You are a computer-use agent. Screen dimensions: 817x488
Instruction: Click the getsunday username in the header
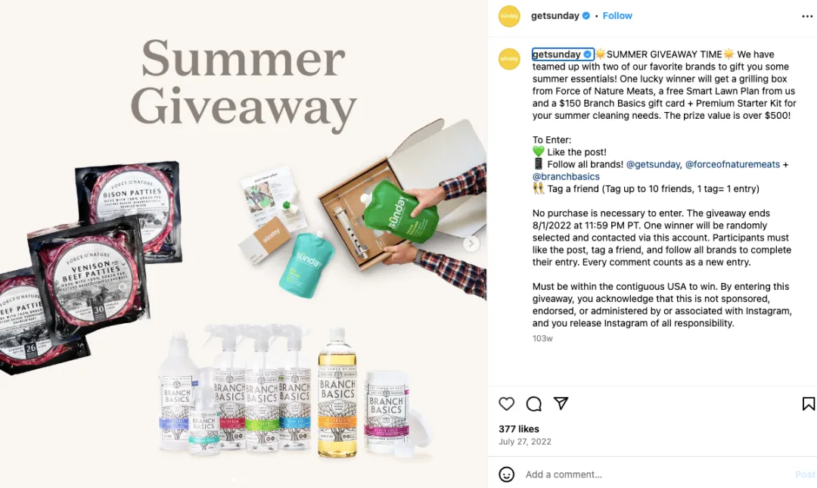click(x=555, y=16)
